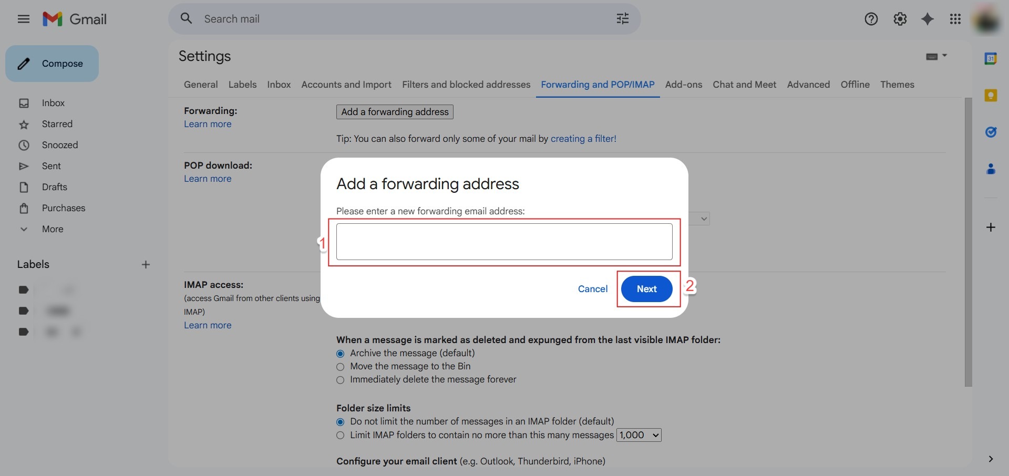The height and width of the screenshot is (476, 1009).
Task: Select Immediately delete the message forever
Action: pos(341,380)
